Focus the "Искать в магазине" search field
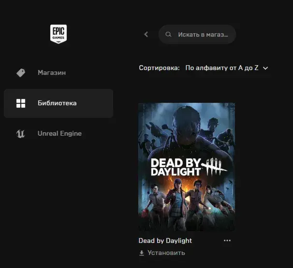 click(197, 34)
